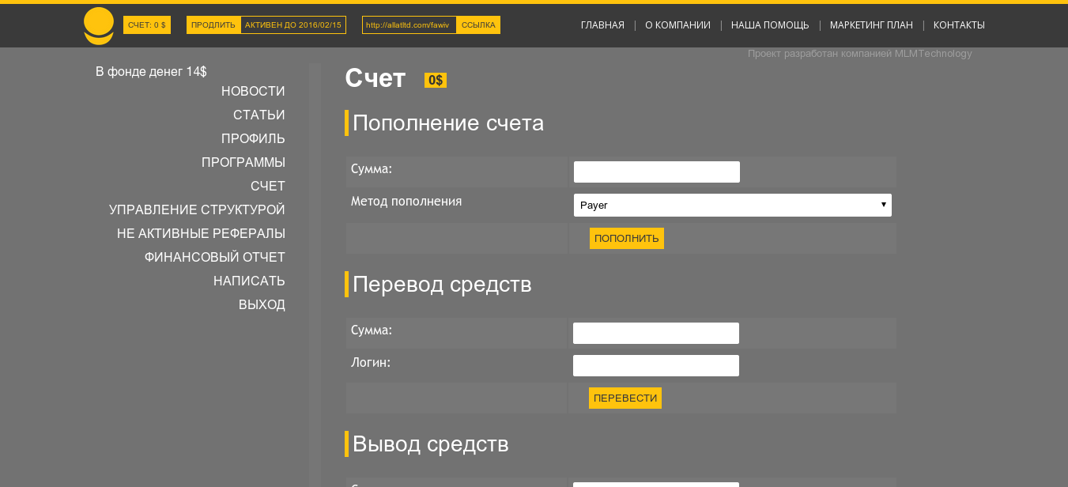The image size is (1068, 487).
Task: Click the СЧЕТ: 0 $ balance badge
Action: pyautogui.click(x=147, y=25)
